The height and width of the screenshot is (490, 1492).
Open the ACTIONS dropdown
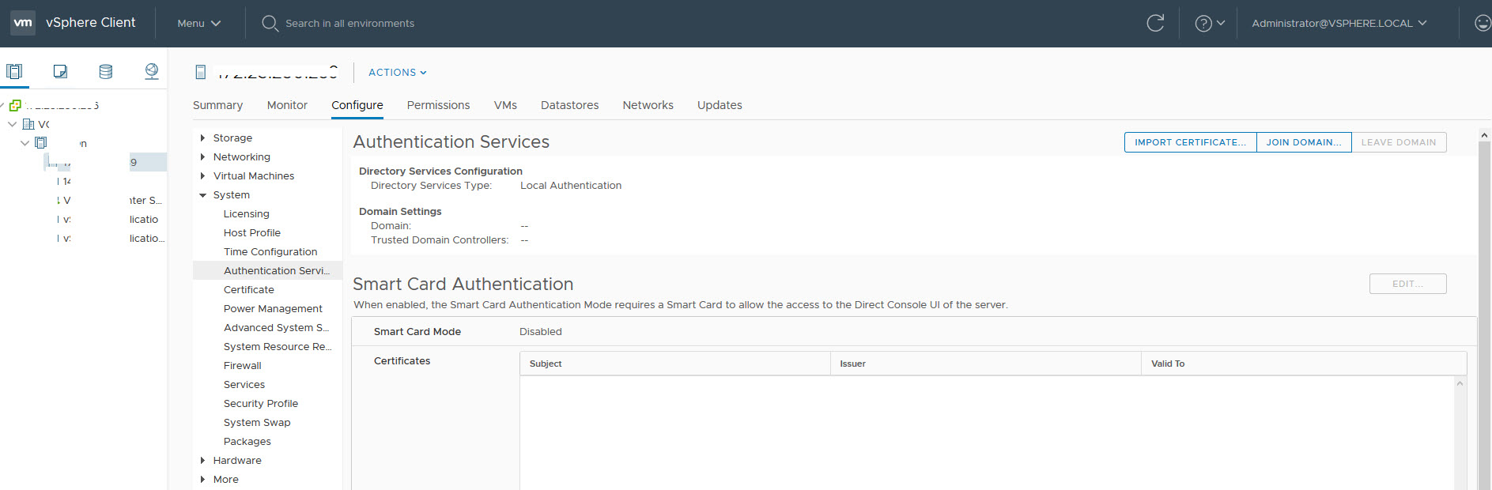tap(397, 72)
